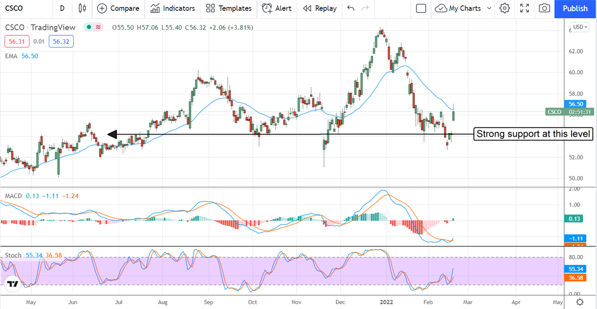Enter fullscreen mode with expand icon

click(524, 8)
